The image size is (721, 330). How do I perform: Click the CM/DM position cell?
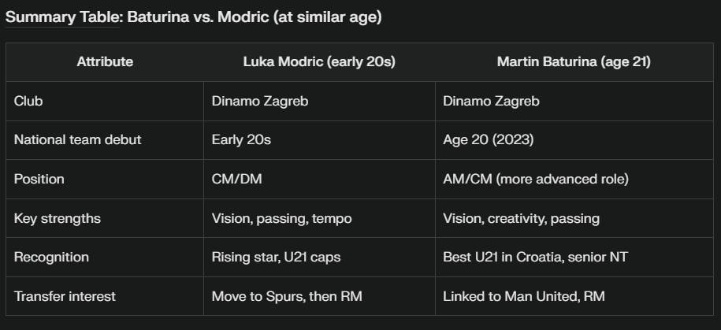tap(237, 179)
